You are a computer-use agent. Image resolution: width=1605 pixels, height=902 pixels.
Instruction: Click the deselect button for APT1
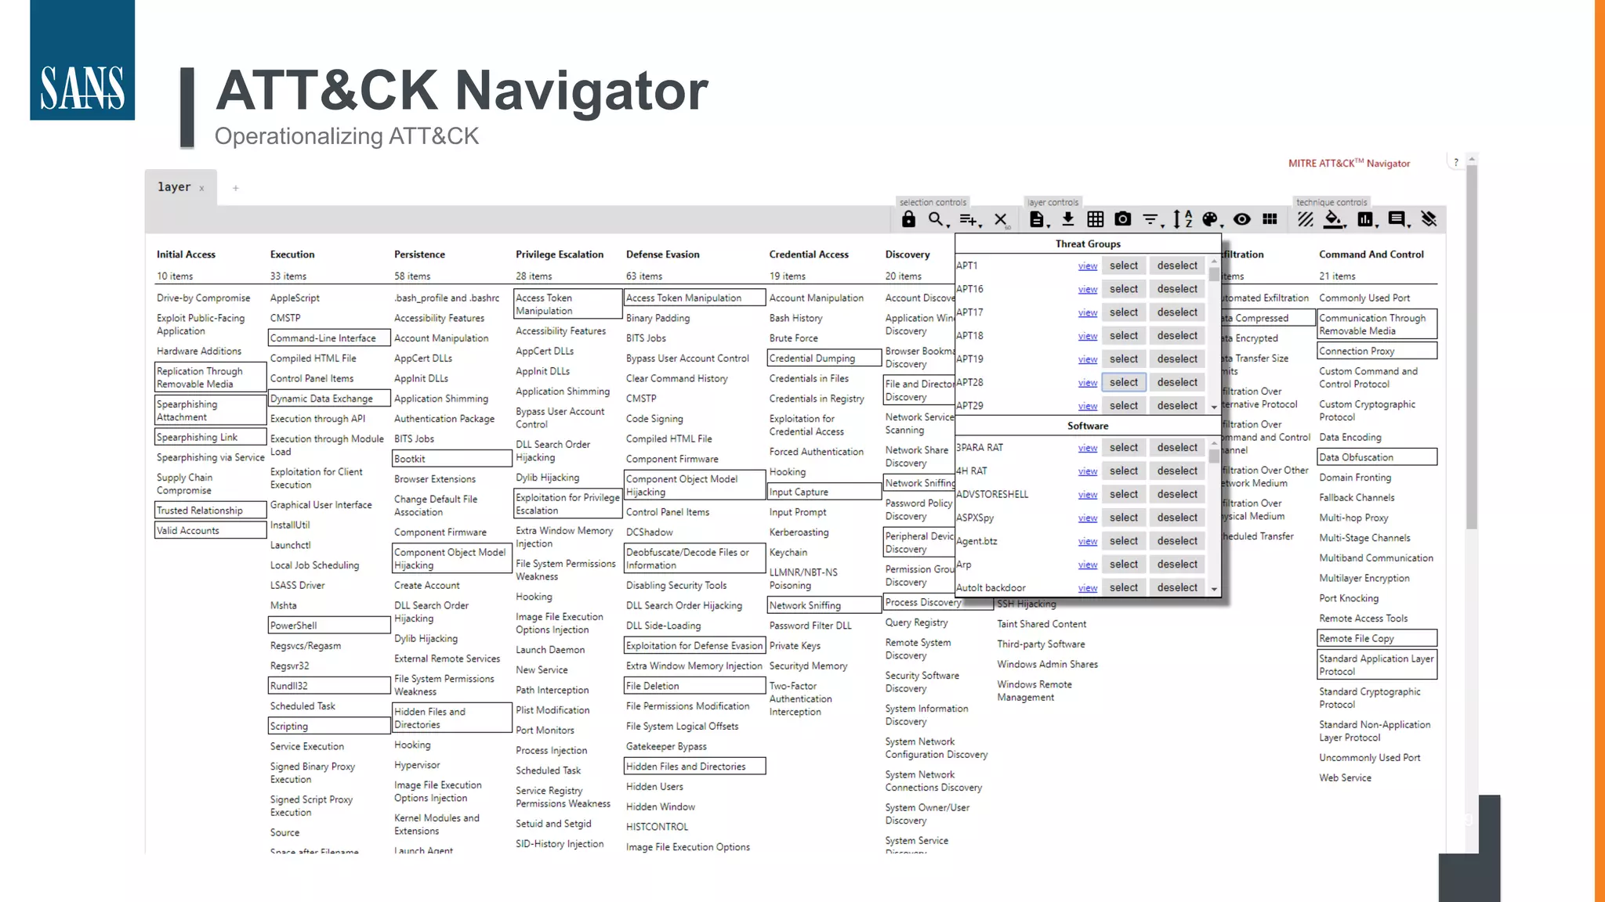tap(1177, 265)
